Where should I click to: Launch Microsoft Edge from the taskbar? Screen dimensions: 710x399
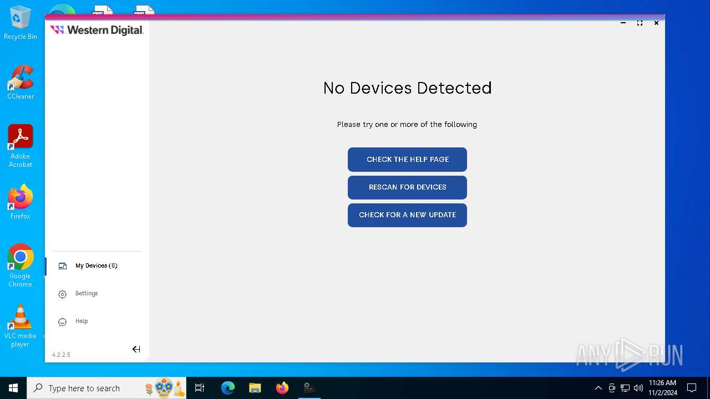pos(228,388)
